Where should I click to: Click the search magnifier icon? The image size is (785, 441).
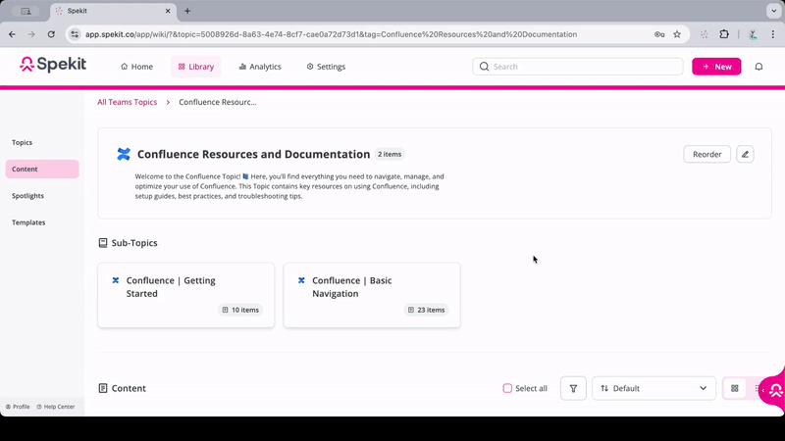484,67
